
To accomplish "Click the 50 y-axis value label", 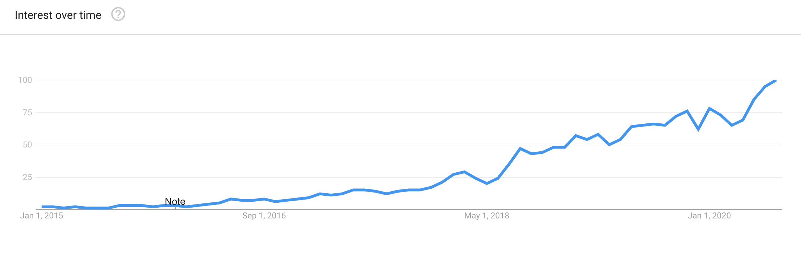I will [27, 145].
